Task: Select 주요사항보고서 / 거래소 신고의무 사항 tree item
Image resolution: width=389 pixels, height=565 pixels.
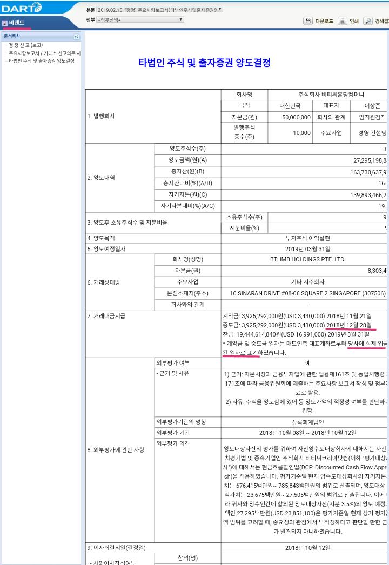Action: pos(45,53)
